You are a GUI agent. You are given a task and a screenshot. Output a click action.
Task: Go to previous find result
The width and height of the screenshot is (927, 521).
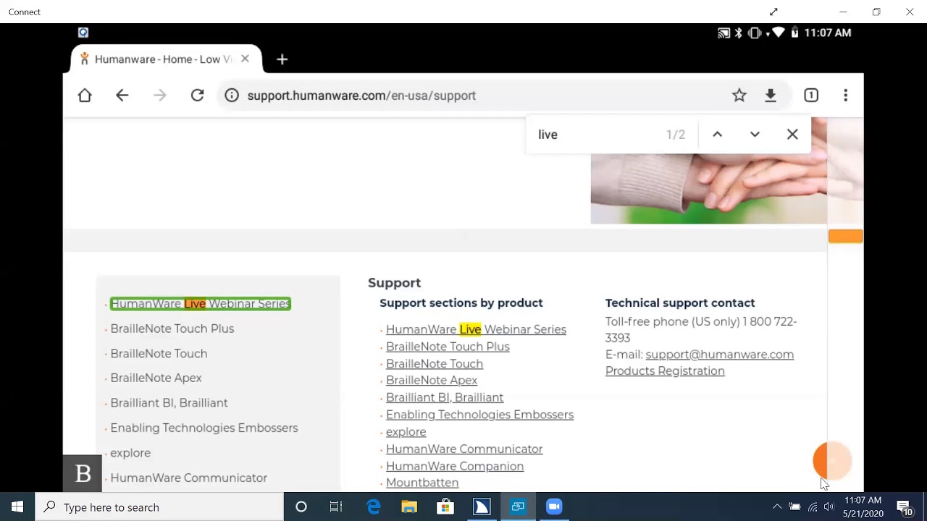[717, 135]
